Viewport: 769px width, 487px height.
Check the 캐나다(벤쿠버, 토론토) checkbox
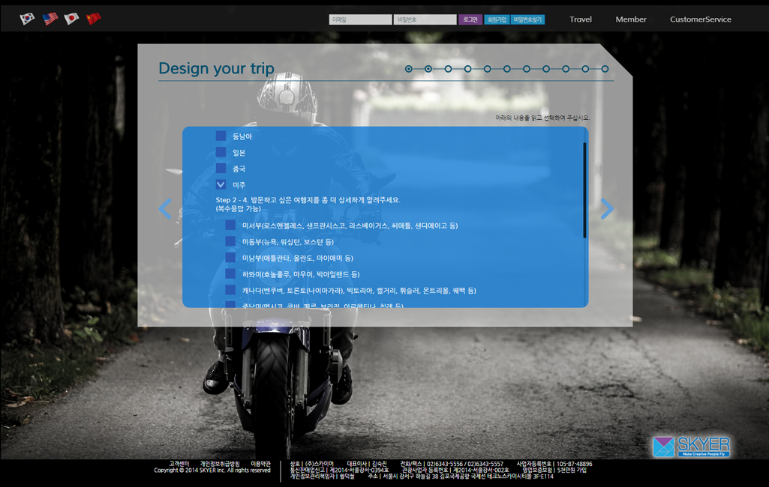coord(230,290)
